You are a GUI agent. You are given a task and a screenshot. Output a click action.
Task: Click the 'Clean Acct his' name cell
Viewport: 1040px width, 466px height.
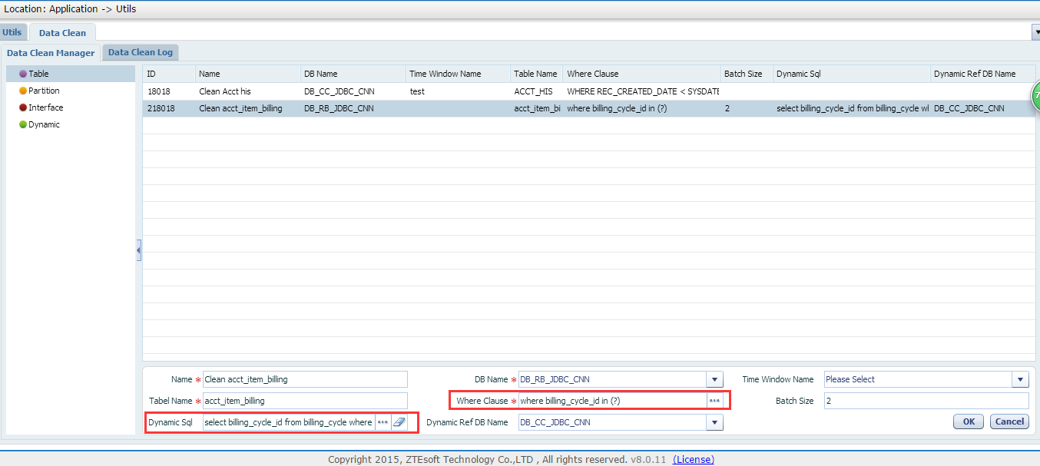tap(248, 91)
